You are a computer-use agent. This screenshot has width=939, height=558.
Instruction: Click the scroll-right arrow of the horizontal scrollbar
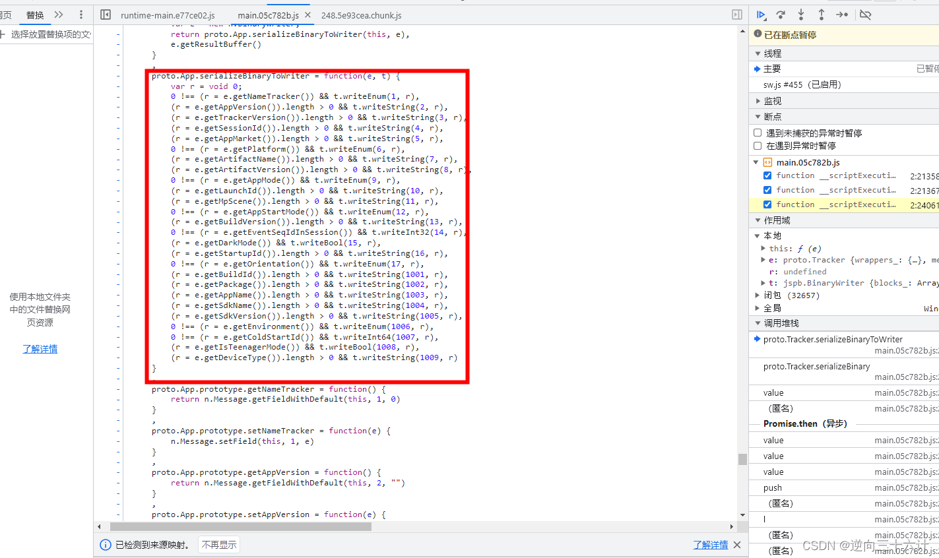(731, 526)
